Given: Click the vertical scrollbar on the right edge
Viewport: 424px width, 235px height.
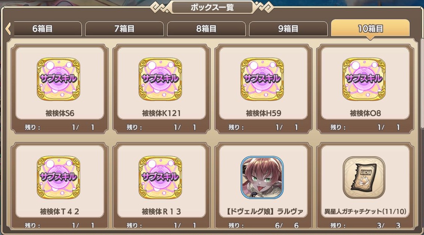Looking at the screenshot, I should click(422, 84).
